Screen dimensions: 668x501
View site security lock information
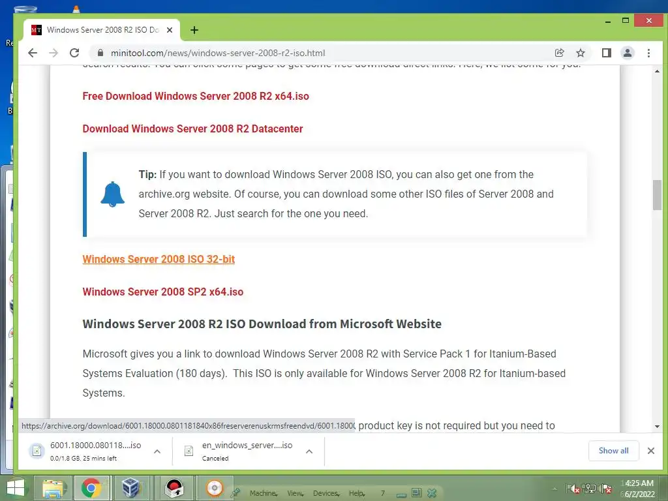tap(100, 53)
